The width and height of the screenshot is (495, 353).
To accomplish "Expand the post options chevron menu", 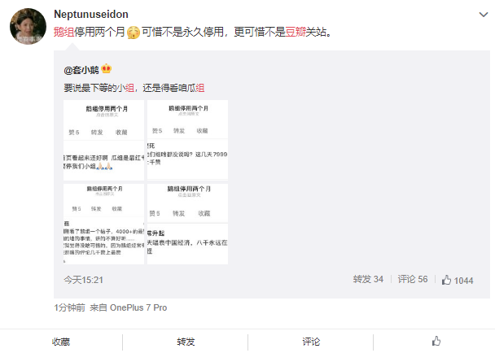I will [x=484, y=15].
